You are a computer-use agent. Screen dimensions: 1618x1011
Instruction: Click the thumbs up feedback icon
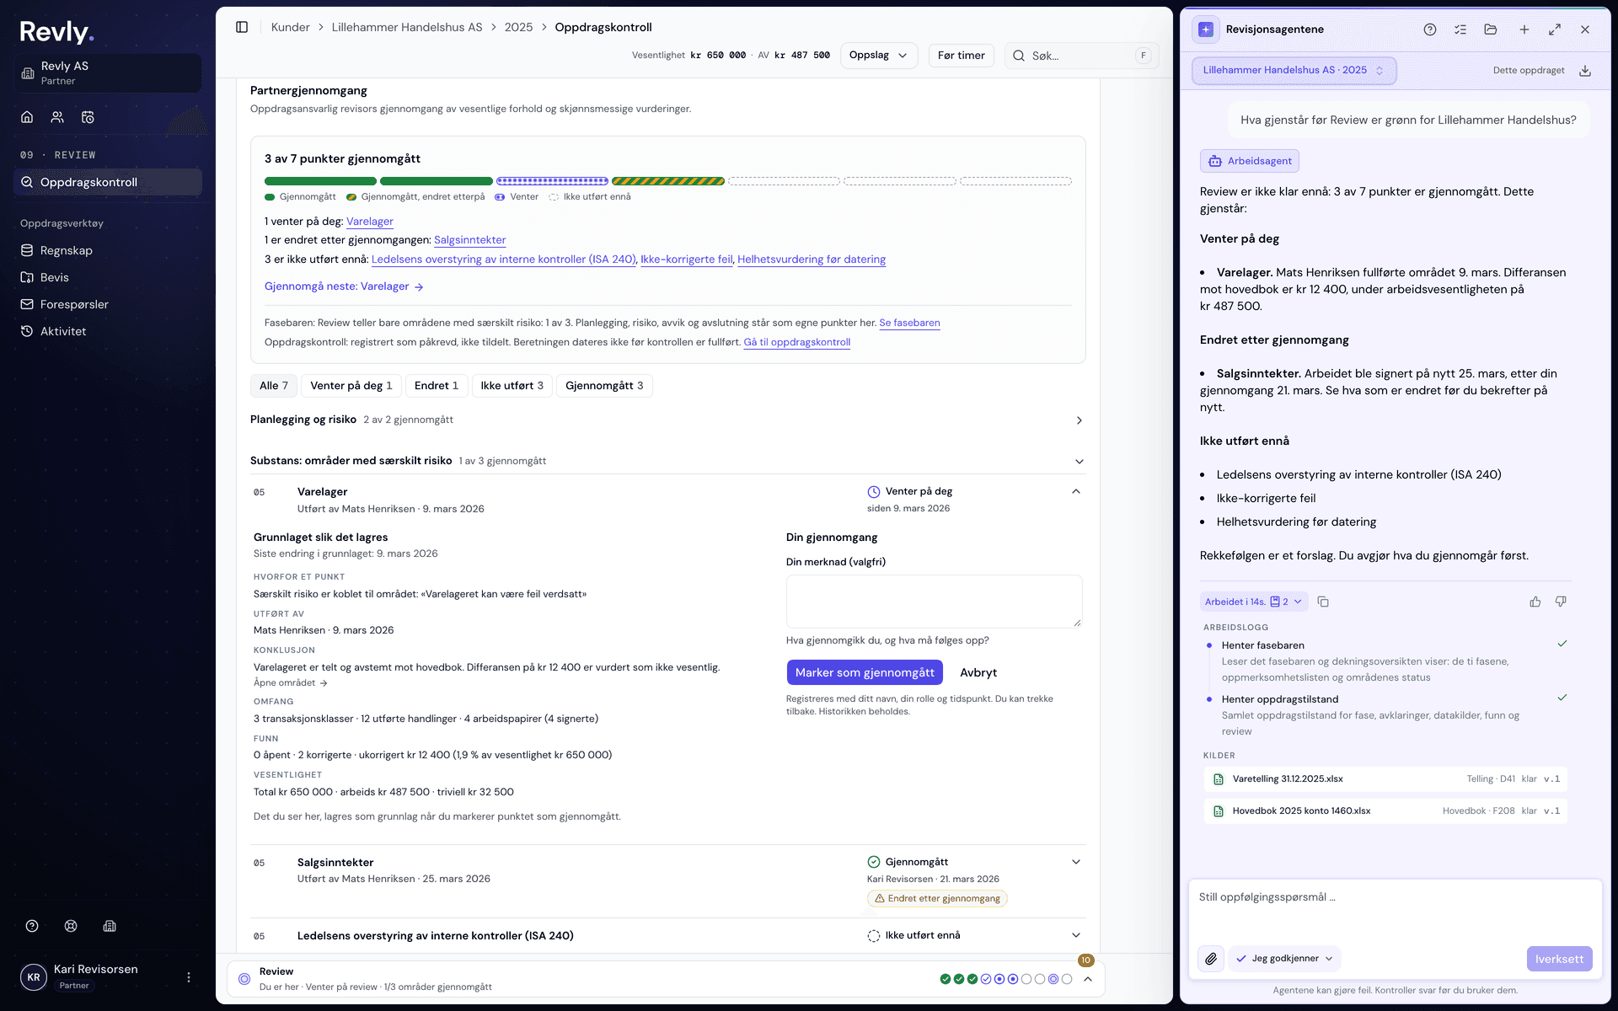[x=1535, y=602]
